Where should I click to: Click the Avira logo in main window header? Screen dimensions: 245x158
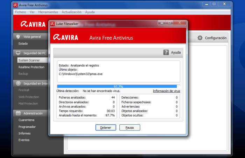pyautogui.click(x=33, y=24)
